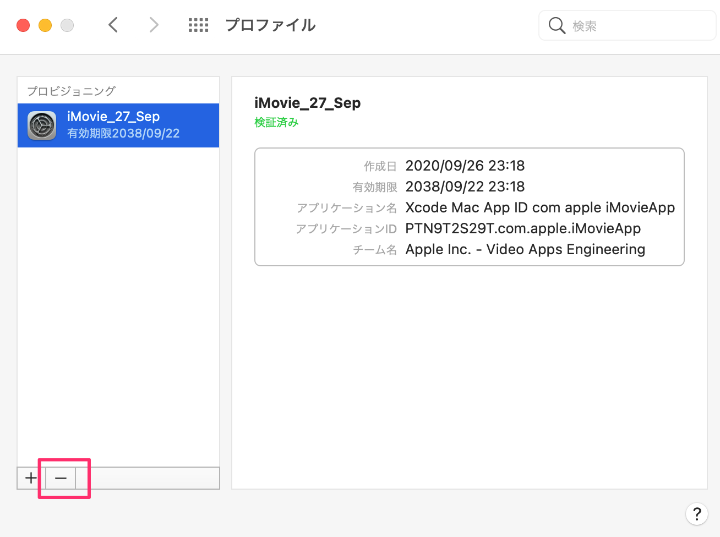Click the red close window button
This screenshot has width=720, height=537.
pyautogui.click(x=23, y=25)
